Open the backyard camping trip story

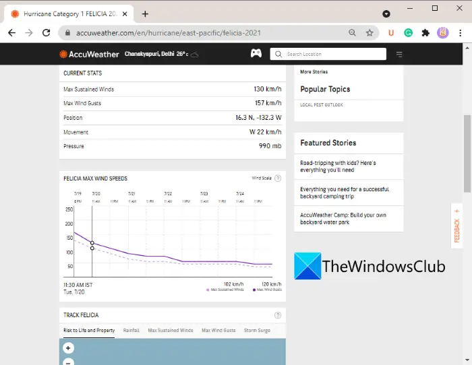pyautogui.click(x=345, y=193)
